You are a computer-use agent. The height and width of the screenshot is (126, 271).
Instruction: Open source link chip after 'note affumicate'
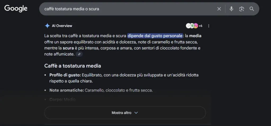click(79, 54)
